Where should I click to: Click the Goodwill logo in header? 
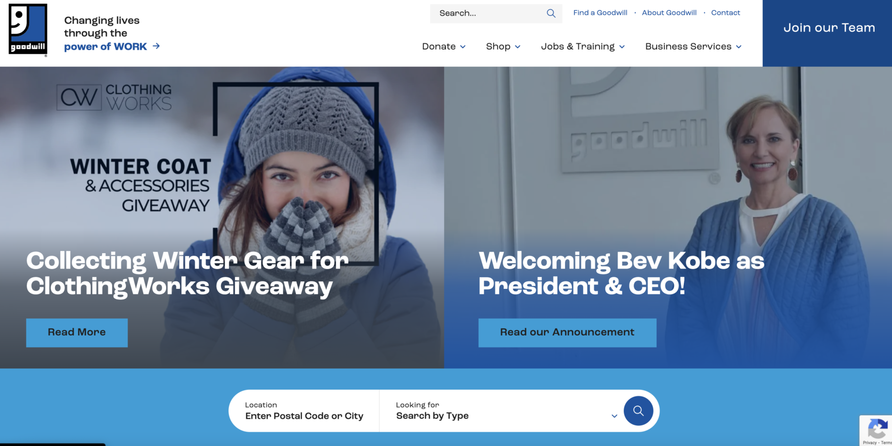point(28,29)
